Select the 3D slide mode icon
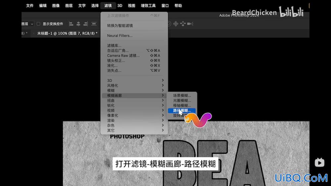Viewport: 331px width, 186px height. (183, 24)
